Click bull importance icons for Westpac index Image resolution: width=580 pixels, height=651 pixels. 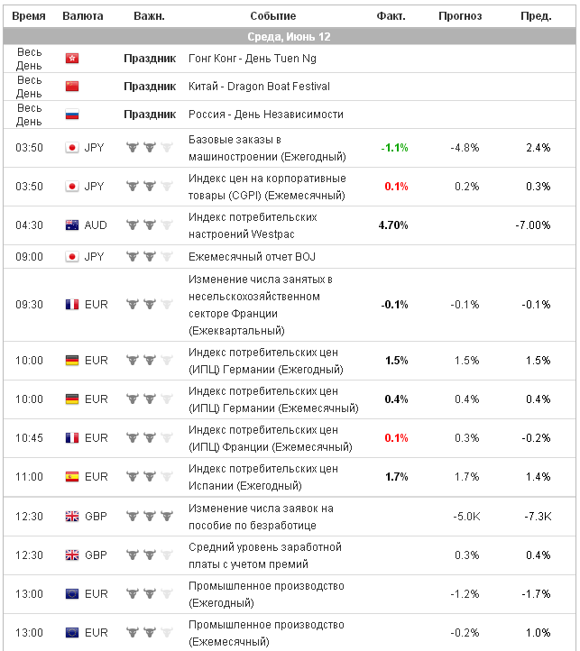pos(148,225)
